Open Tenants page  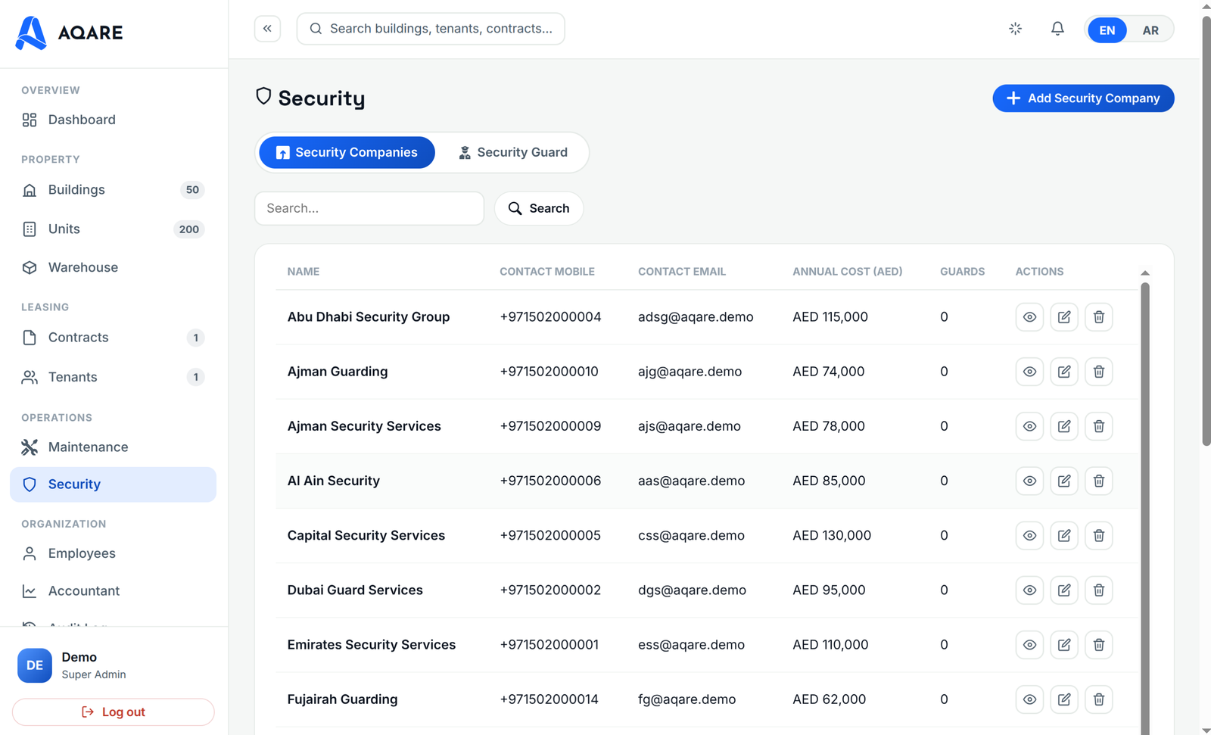(x=113, y=377)
